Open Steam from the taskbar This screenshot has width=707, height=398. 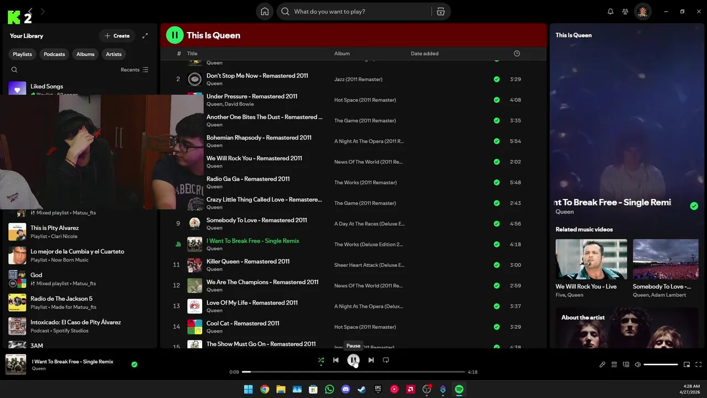362,389
